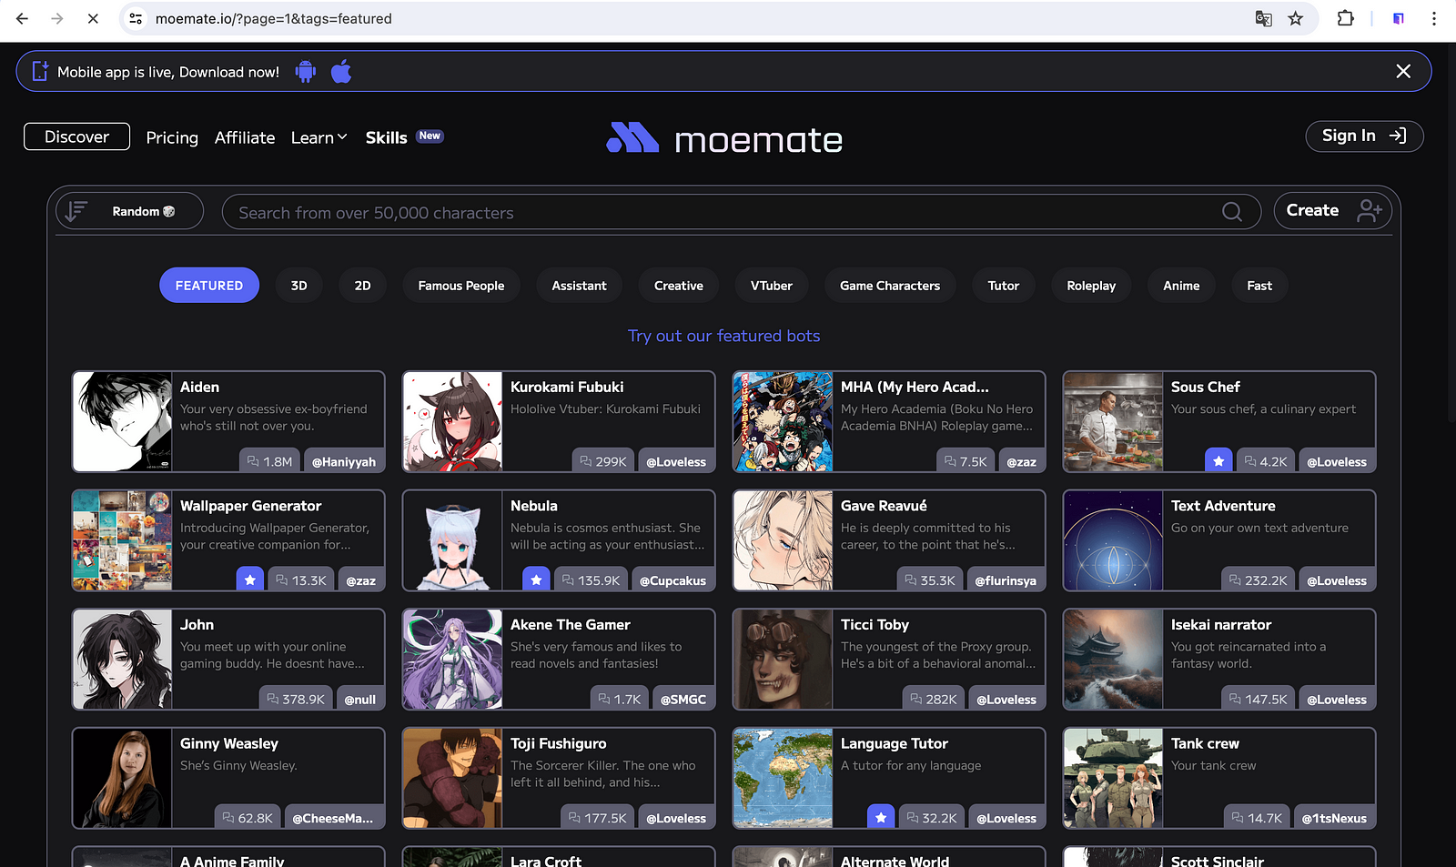1456x867 pixels.
Task: Open Aiden's 1.8M chat count
Action: (x=270, y=461)
